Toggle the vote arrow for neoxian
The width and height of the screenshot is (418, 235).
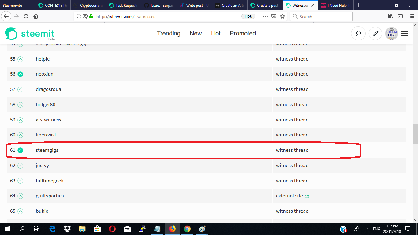point(20,74)
